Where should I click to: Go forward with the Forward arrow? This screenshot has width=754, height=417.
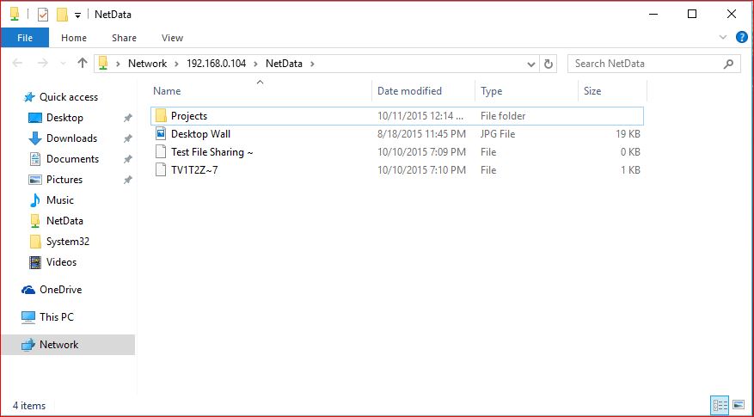coord(42,63)
